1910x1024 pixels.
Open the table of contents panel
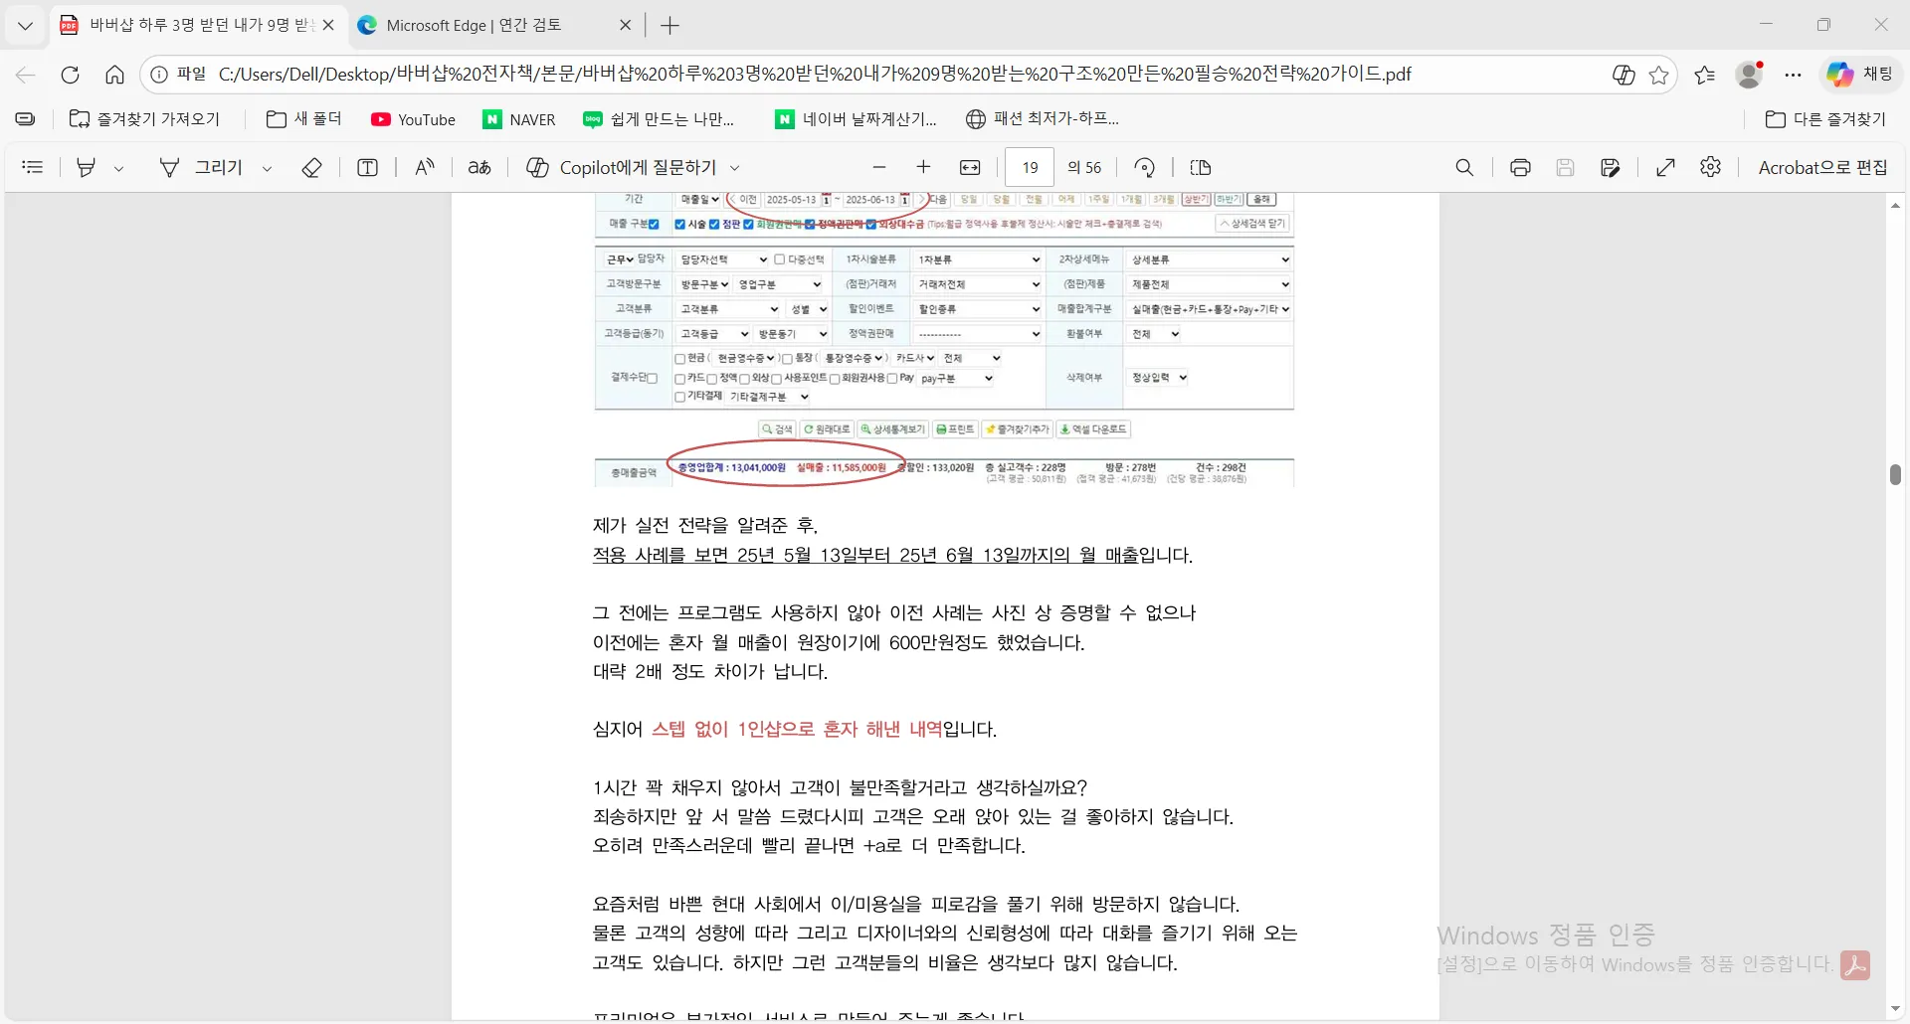(x=33, y=166)
